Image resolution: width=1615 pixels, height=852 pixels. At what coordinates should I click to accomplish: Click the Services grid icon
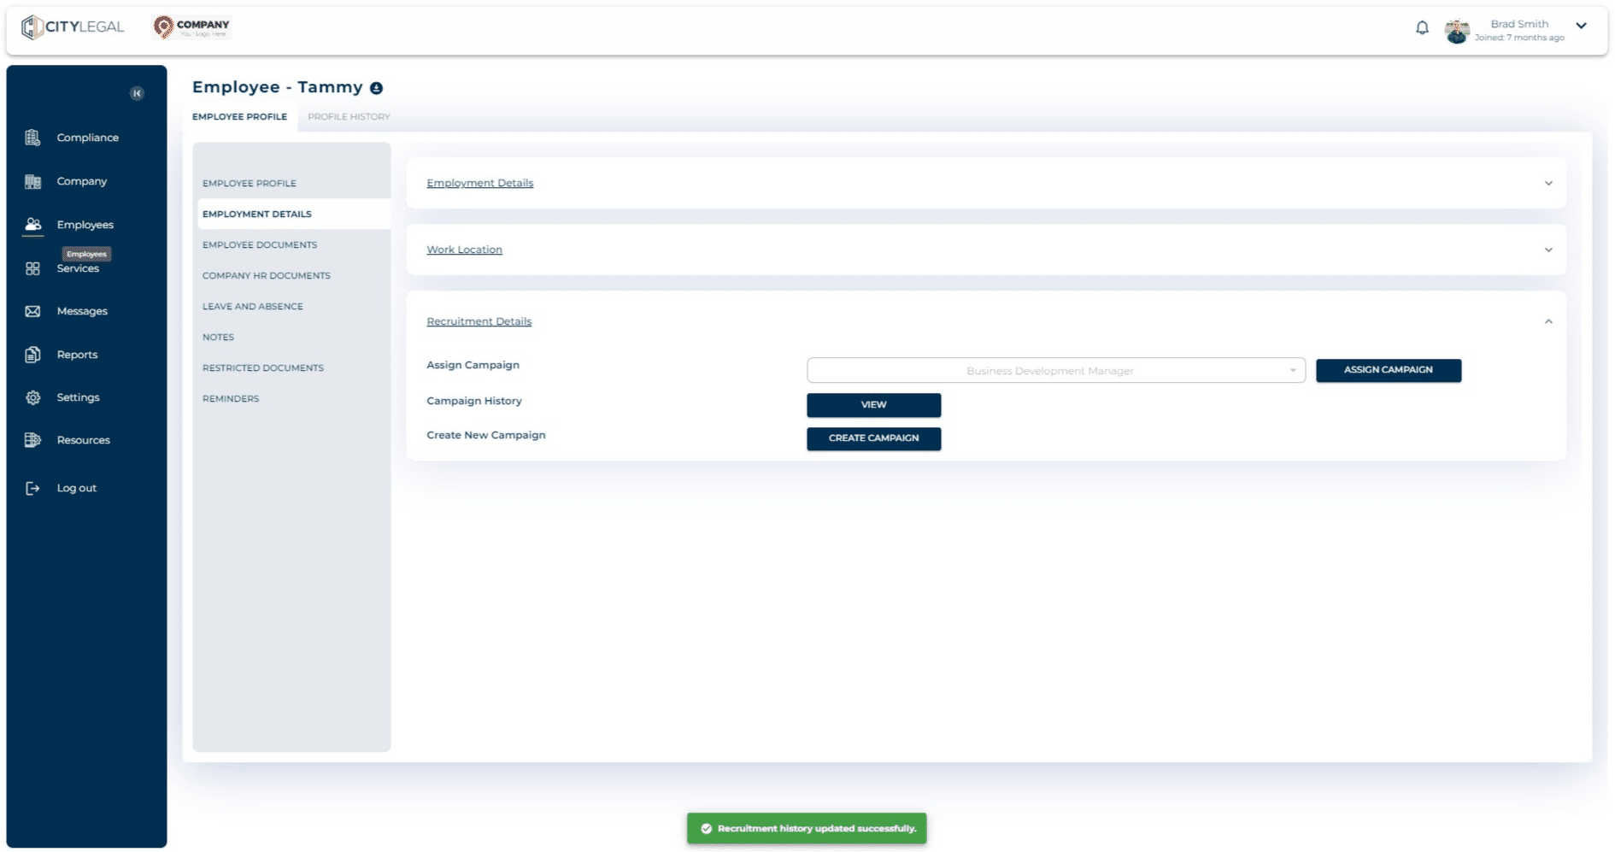(32, 268)
